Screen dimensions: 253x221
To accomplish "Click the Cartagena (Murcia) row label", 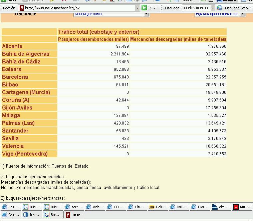I will coord(26,92).
